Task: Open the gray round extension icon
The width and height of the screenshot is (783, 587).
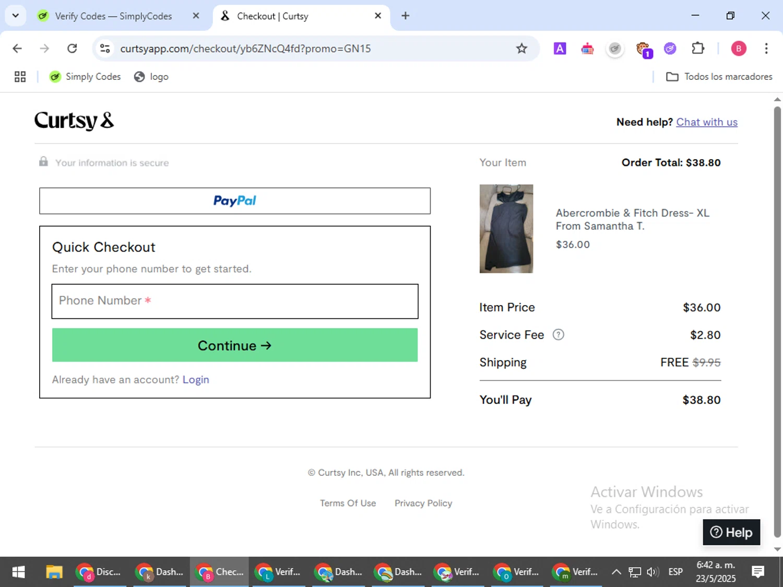Action: pos(615,49)
